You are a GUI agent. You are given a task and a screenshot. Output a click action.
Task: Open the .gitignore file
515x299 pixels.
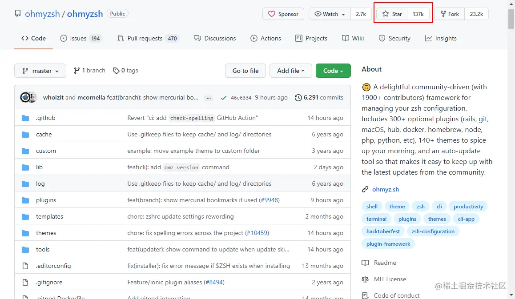(49, 282)
